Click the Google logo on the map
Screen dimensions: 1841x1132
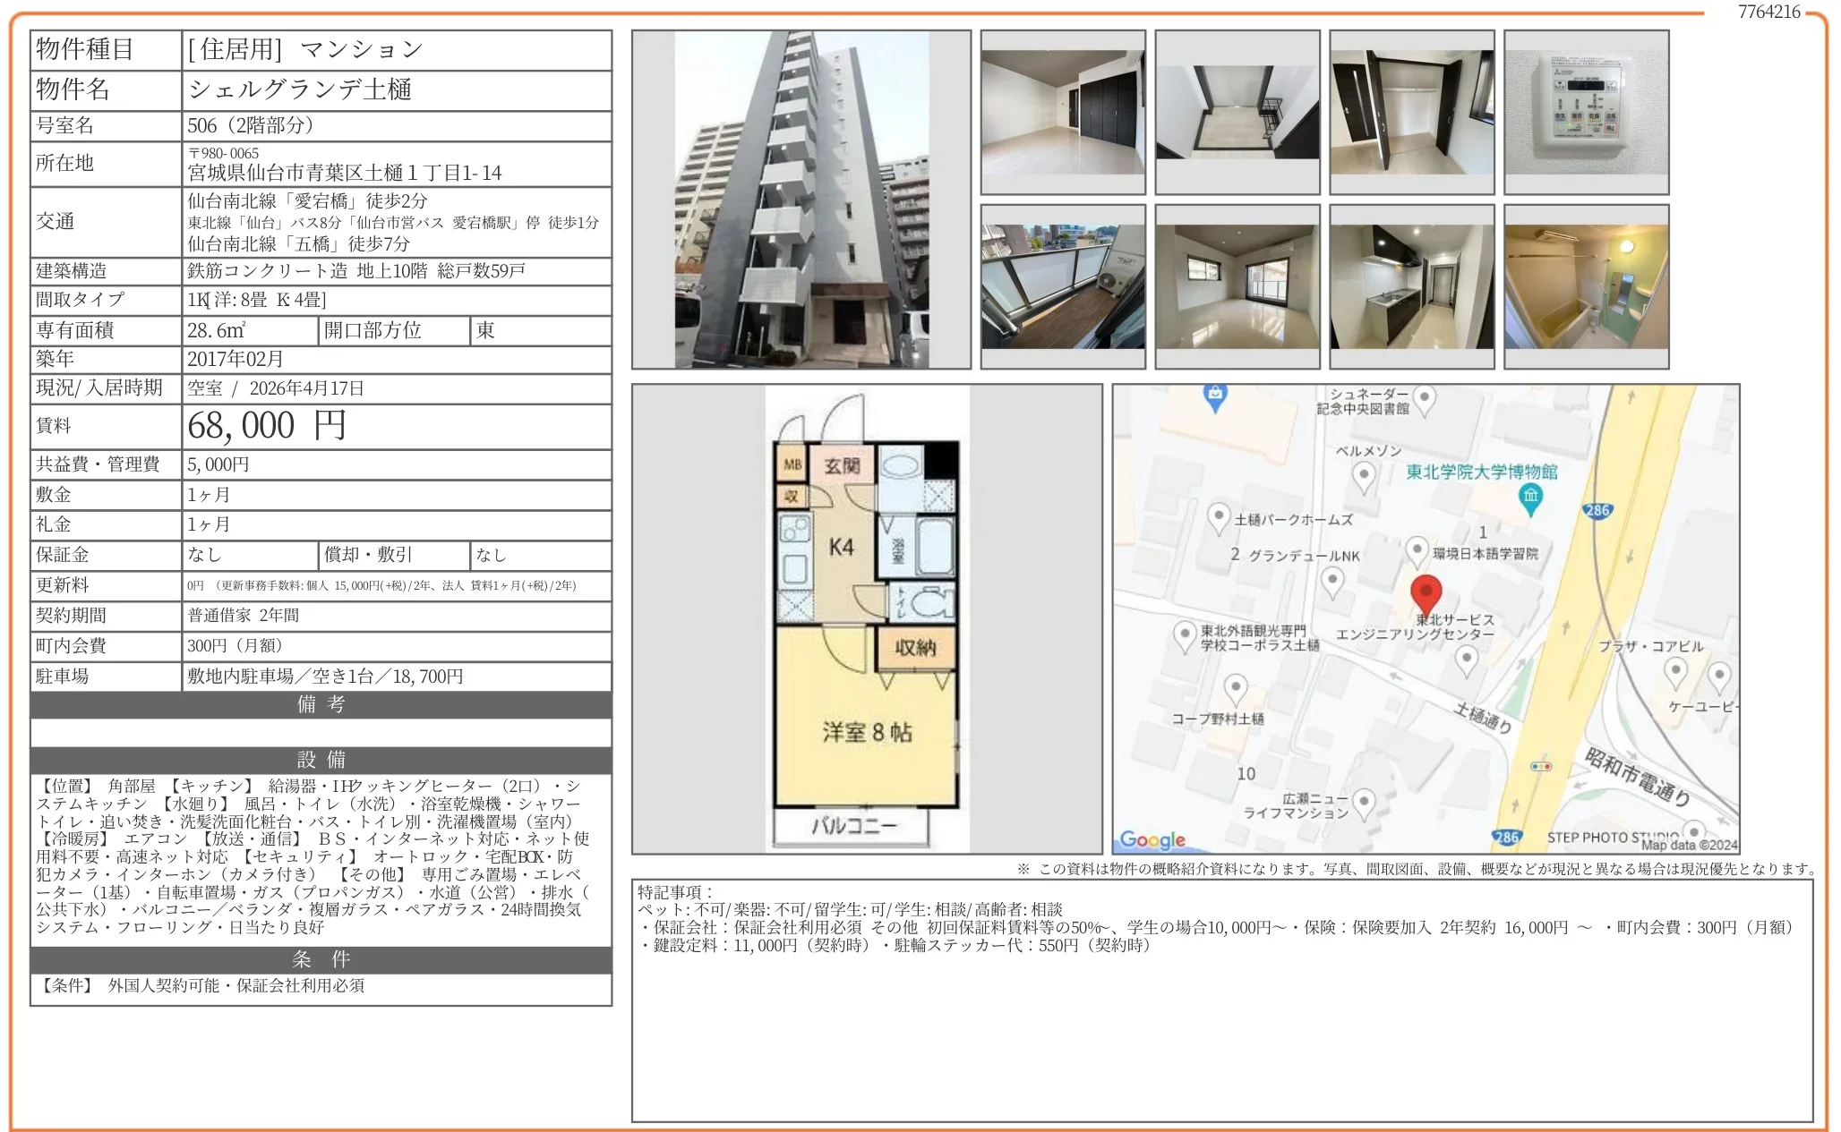click(1152, 839)
